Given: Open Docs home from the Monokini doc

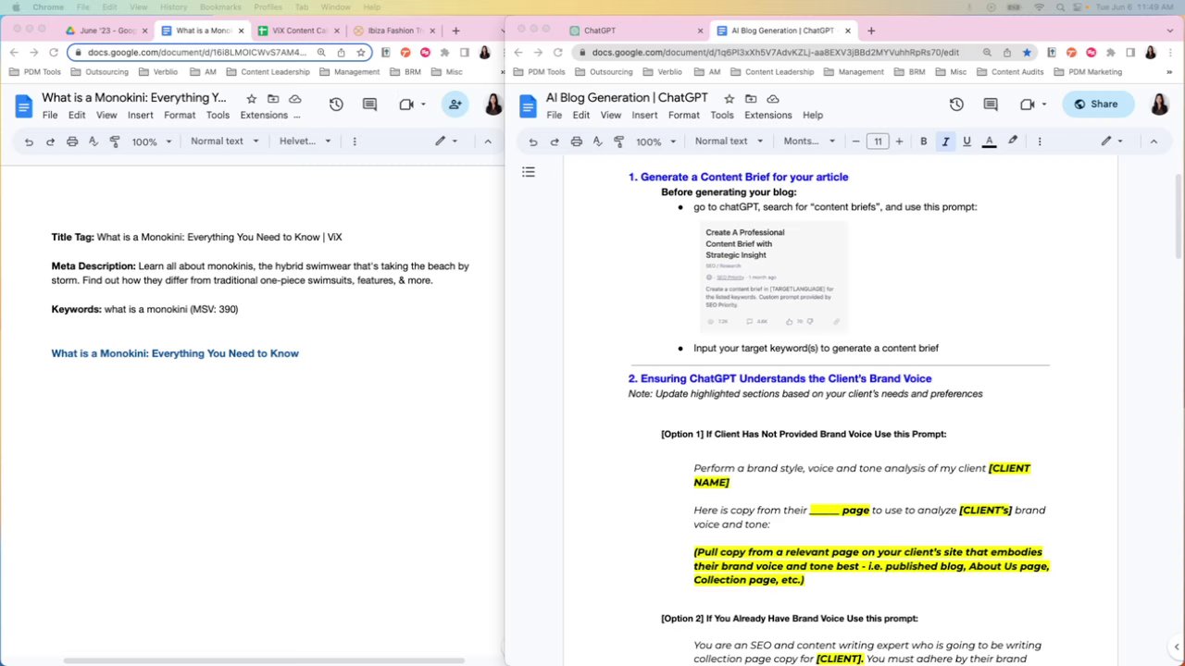Looking at the screenshot, I should 24,106.
